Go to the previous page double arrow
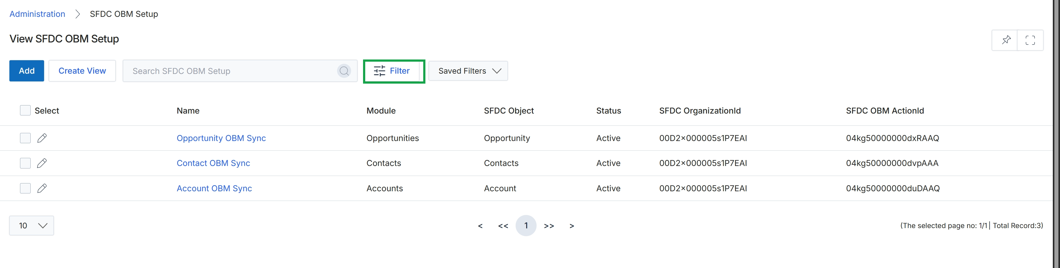The image size is (1060, 268). click(x=503, y=226)
